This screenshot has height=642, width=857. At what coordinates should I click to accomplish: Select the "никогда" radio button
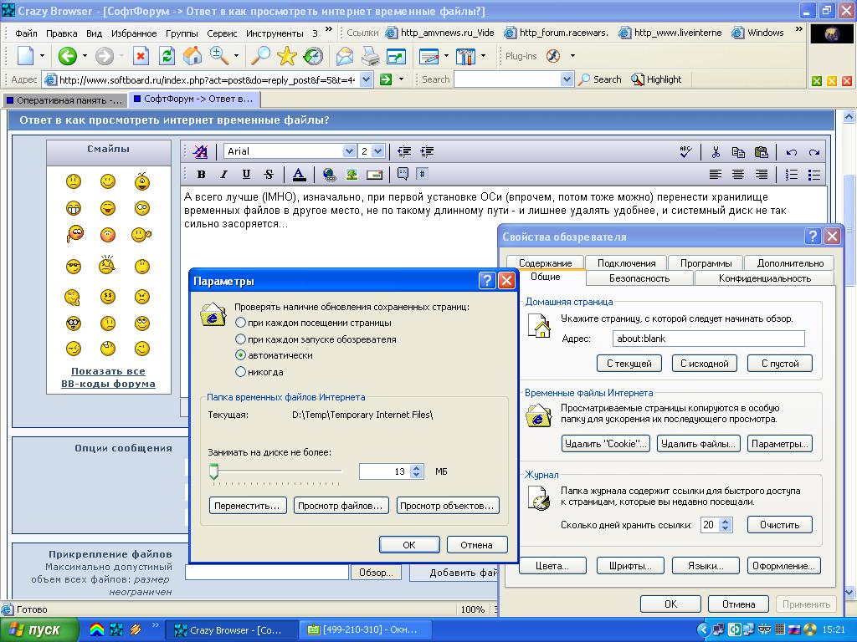(x=241, y=372)
